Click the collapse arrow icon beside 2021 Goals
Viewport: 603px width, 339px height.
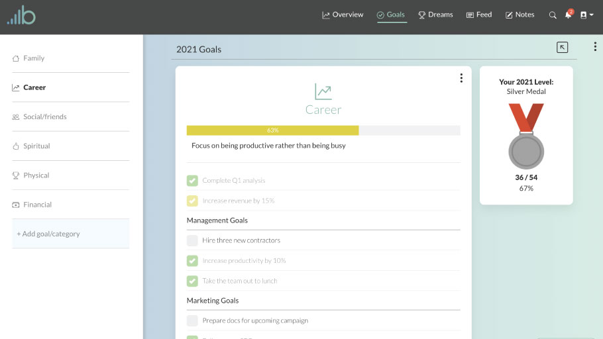pos(562,47)
